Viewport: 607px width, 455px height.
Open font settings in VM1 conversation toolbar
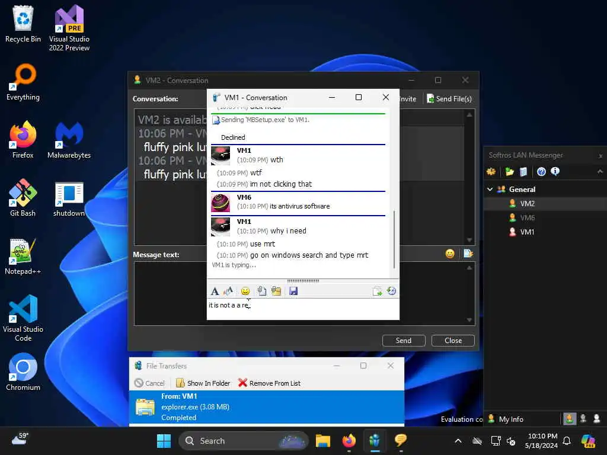point(215,291)
